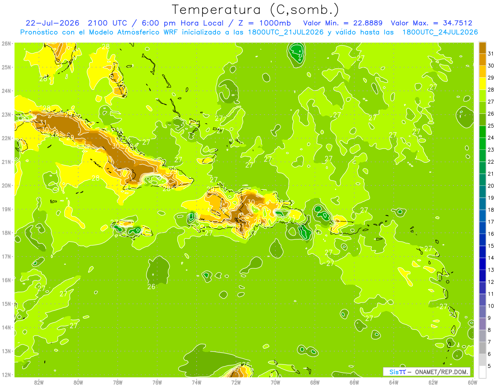502x388 pixels.
Task: Click the dark blue swatch between 12 and 13
Action: (x=483, y=275)
